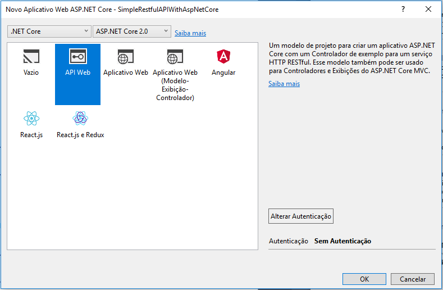443x290 pixels.
Task: Pick the Aplicativo Web template icon
Action: pyautogui.click(x=125, y=56)
